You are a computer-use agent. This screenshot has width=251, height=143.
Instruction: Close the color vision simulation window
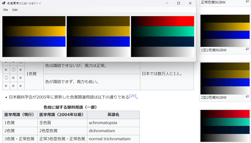[x=190, y=3]
